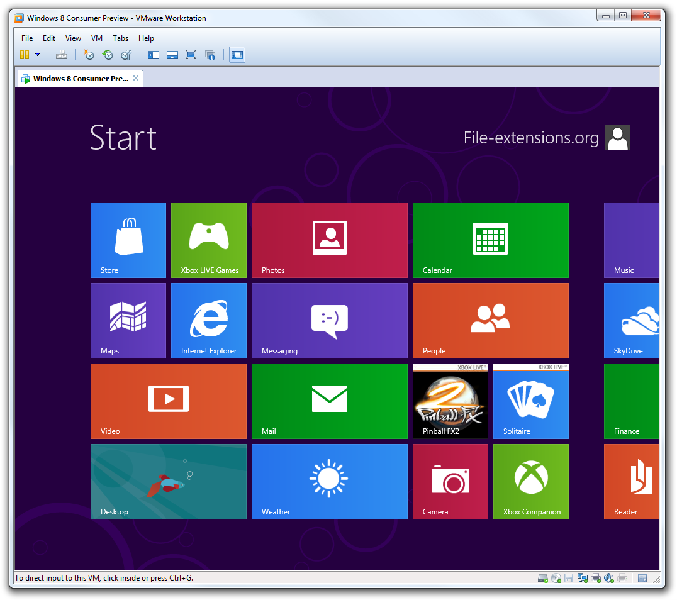Enter full screen mode from the toolbar
The height and width of the screenshot is (600, 677).
(191, 55)
